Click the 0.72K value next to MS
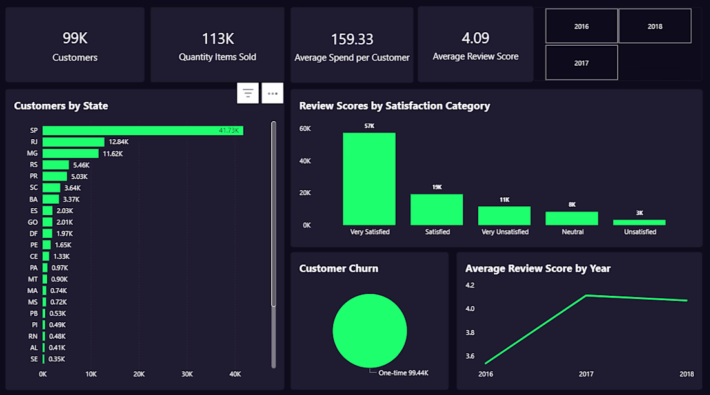Screen dimensions: 710x395 pyautogui.click(x=58, y=302)
